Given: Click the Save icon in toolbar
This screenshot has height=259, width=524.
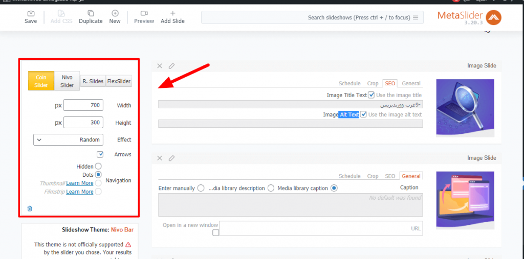Looking at the screenshot, I should coord(31,13).
